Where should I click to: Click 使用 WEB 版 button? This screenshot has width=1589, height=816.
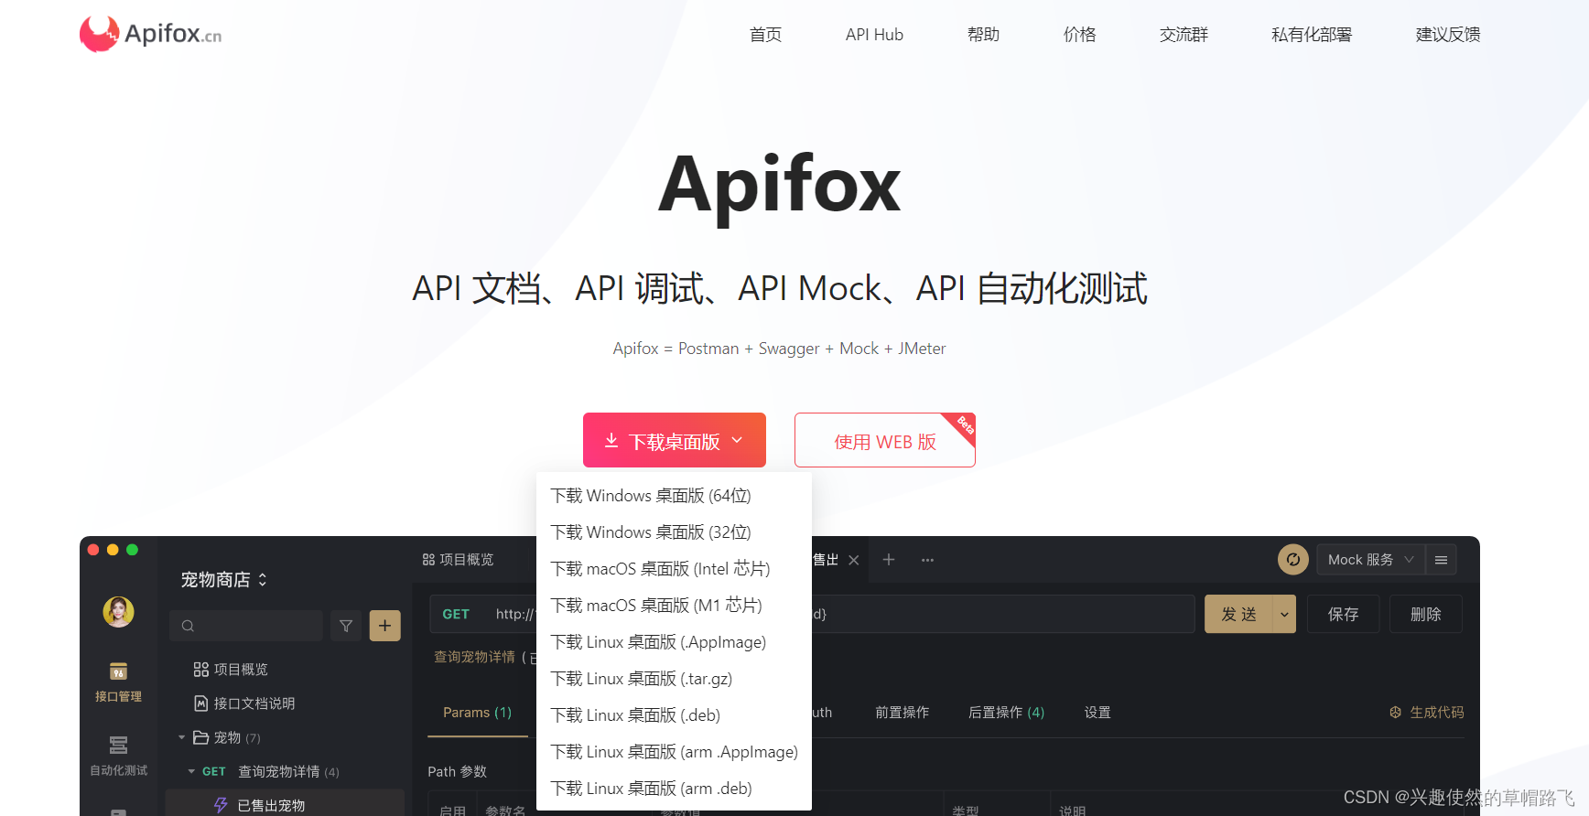885,440
